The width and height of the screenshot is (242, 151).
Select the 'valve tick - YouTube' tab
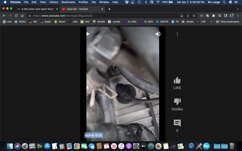pyautogui.click(x=83, y=9)
